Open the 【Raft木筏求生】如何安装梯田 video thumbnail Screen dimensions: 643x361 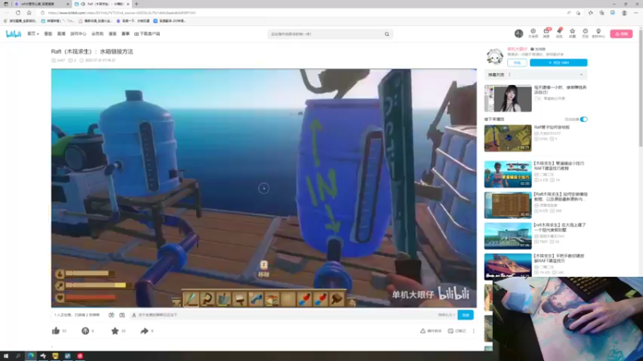(508, 205)
